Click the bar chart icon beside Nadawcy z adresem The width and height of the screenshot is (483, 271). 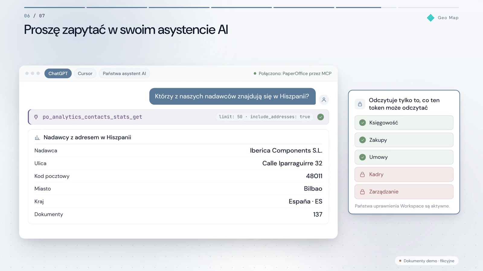pos(37,138)
